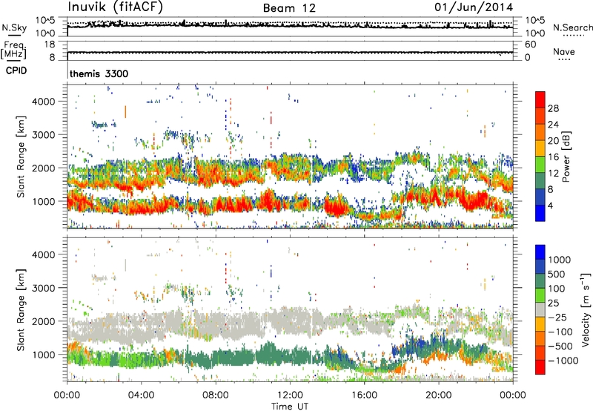
Task: Click the dark blue top of Velocity colorbar
Action: 540,252
